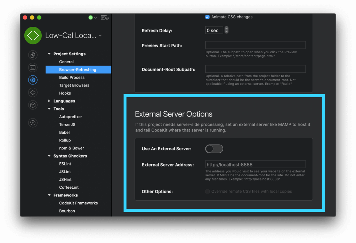Open Target Browsers settings
This screenshot has width=356, height=243.
click(74, 86)
